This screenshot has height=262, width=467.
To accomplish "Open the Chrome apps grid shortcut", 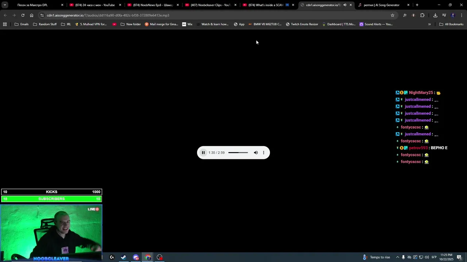I will tap(5, 24).
